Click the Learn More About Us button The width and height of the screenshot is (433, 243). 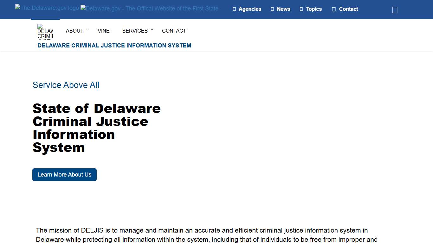pyautogui.click(x=64, y=174)
